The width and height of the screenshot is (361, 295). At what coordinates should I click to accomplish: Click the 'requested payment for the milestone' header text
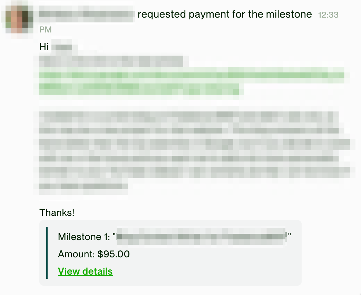coord(224,14)
